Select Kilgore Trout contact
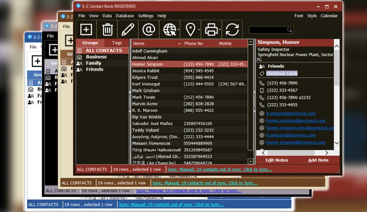The width and height of the screenshot is (367, 212). pyautogui.click(x=189, y=77)
